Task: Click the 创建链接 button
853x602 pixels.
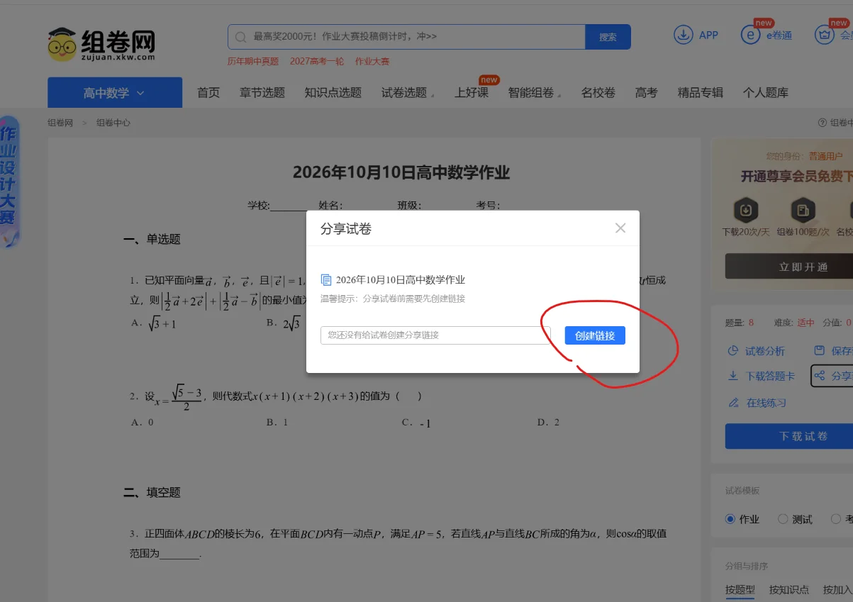Action: (595, 335)
